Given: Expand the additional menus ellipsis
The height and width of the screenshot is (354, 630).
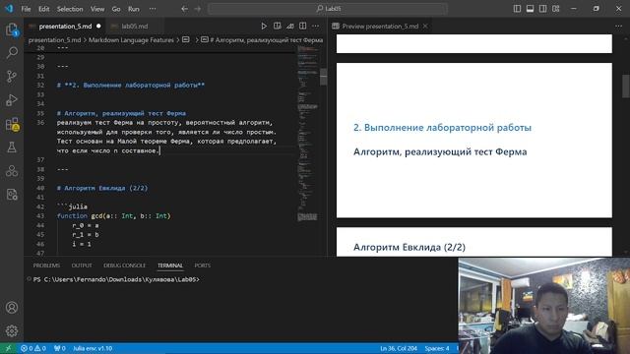Looking at the screenshot, I should tap(153, 9).
